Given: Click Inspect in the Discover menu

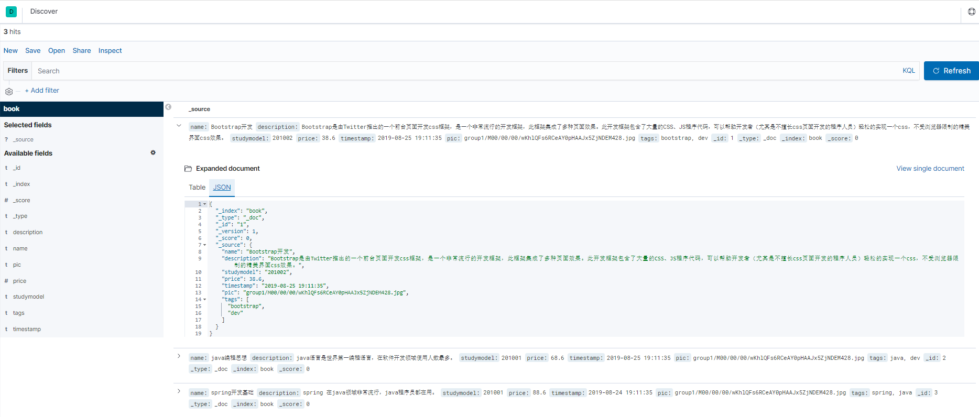Looking at the screenshot, I should (110, 51).
